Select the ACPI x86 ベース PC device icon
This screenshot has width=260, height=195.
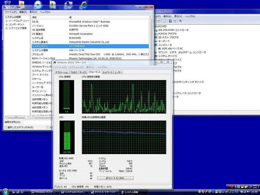point(160,48)
